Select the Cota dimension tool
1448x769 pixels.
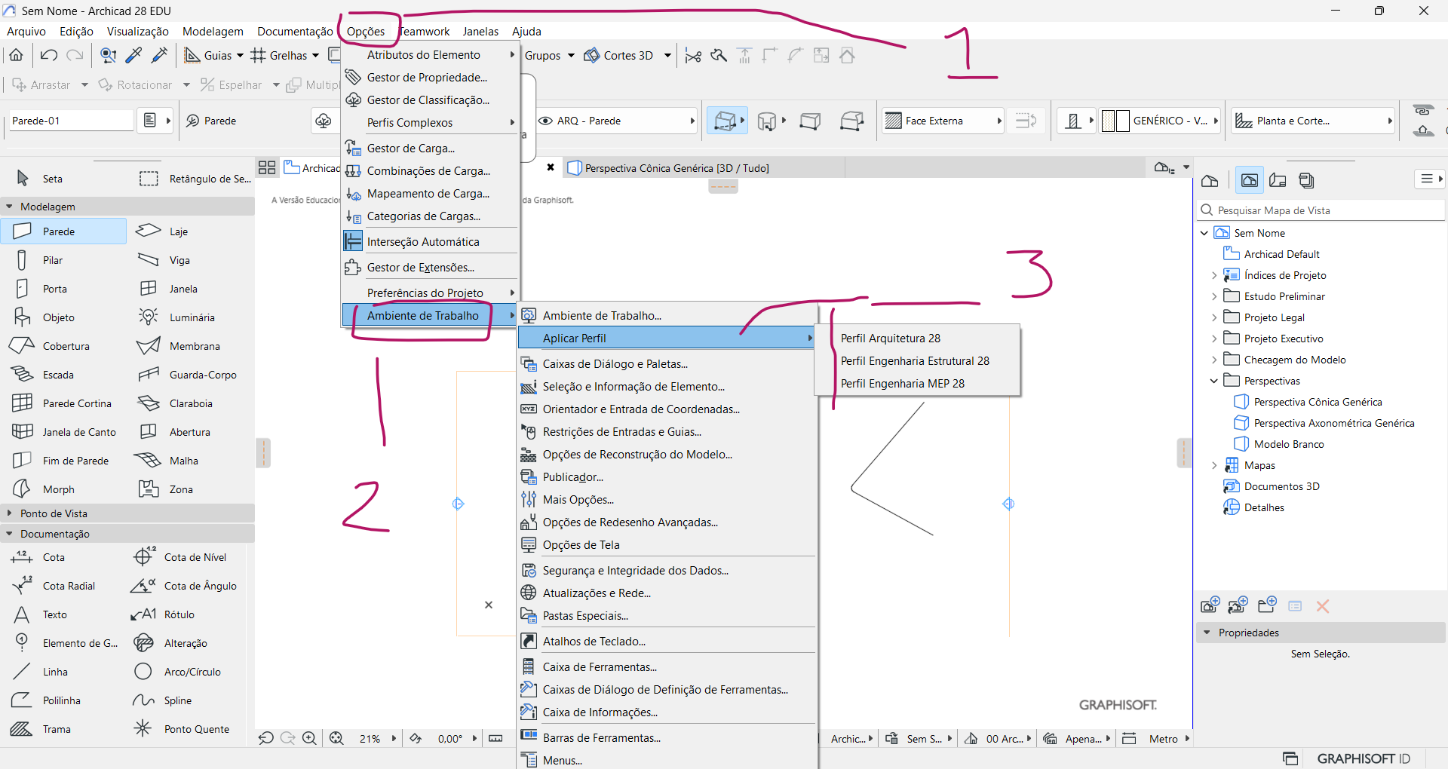click(53, 557)
